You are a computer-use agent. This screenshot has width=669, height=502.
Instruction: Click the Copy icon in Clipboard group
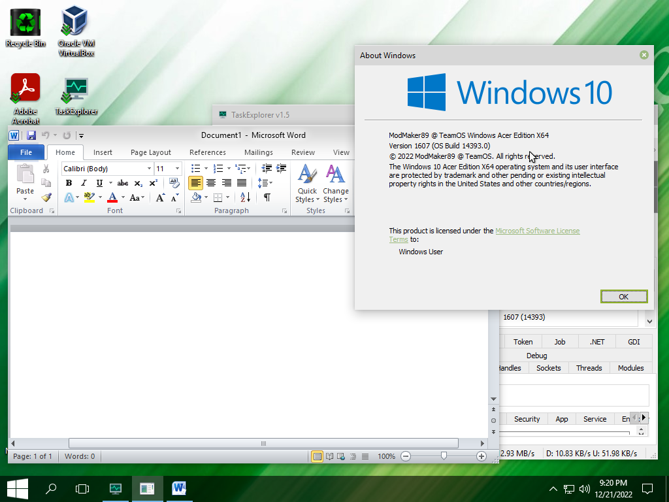(x=46, y=183)
